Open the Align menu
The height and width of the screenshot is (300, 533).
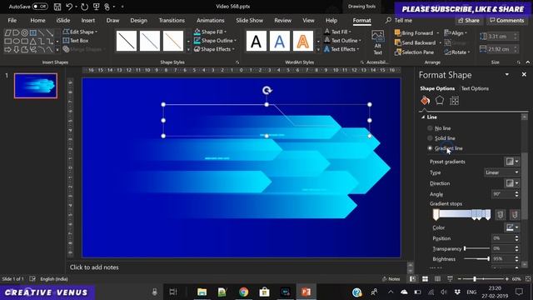[456, 33]
